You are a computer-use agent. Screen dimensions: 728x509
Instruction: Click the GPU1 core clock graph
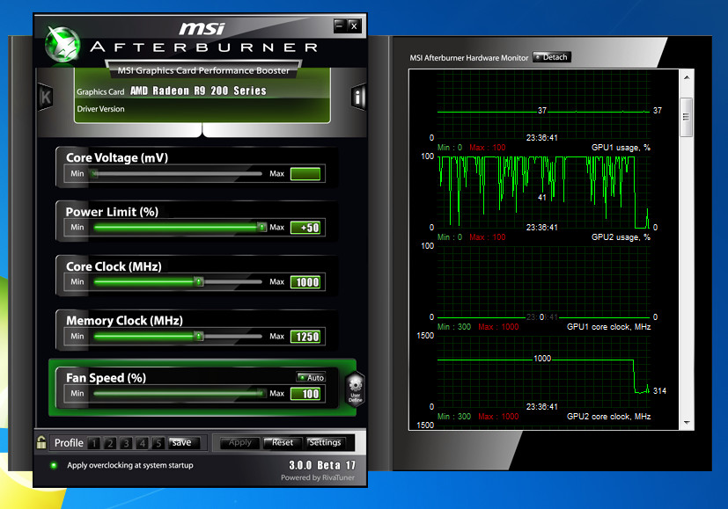(x=543, y=371)
